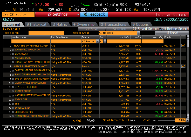The height and width of the screenshot is (137, 191).
Task: Click table scrollbar down arrow
Action: (x=188, y=116)
